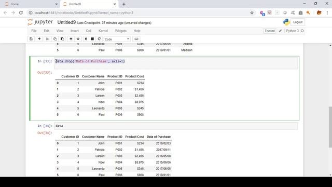
Task: Click the kernel idle circle indicator
Action: pyautogui.click(x=302, y=31)
